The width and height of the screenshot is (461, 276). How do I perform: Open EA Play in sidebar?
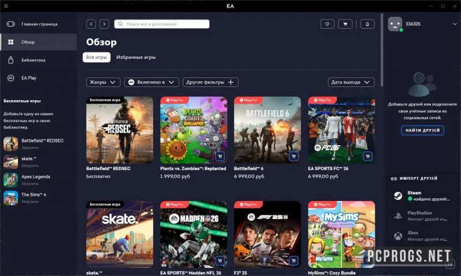39,78
